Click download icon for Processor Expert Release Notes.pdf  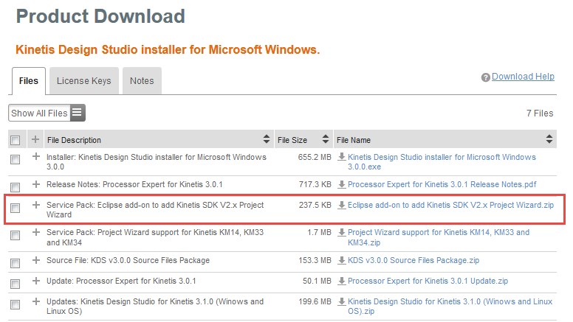pyautogui.click(x=341, y=184)
